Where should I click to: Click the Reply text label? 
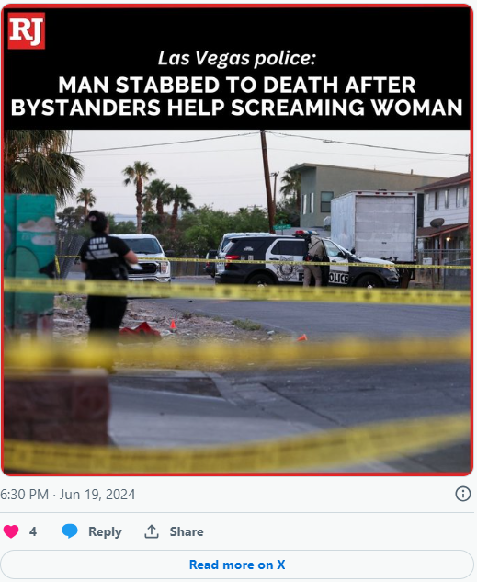(105, 531)
